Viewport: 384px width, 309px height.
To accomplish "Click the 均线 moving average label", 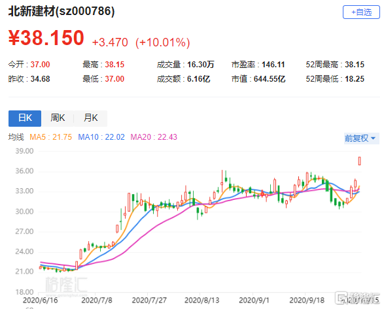I will point(16,137).
